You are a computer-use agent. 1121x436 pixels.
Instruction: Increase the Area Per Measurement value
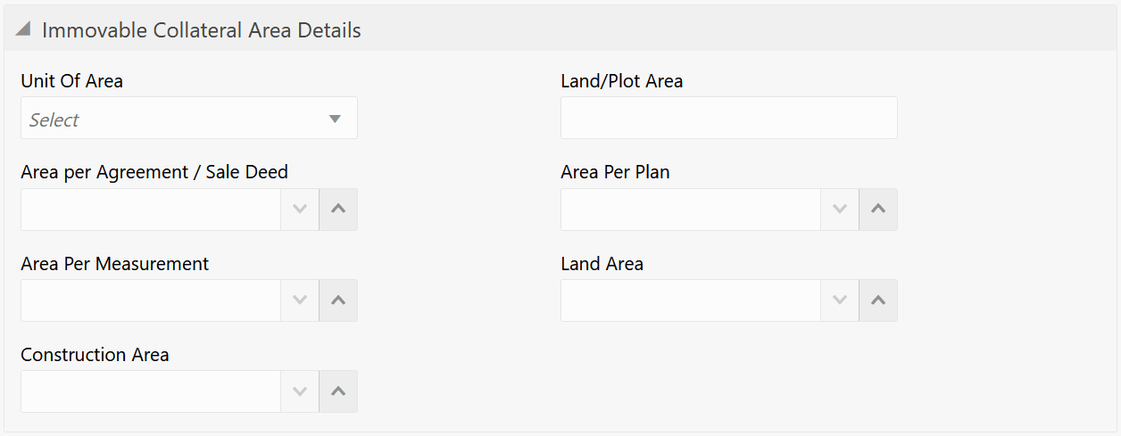click(338, 300)
